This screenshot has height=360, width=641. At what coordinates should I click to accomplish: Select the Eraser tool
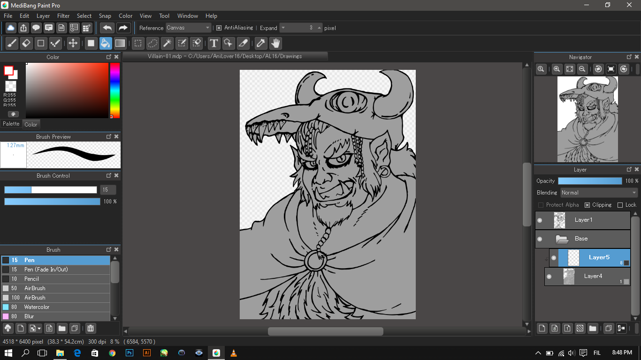point(26,44)
